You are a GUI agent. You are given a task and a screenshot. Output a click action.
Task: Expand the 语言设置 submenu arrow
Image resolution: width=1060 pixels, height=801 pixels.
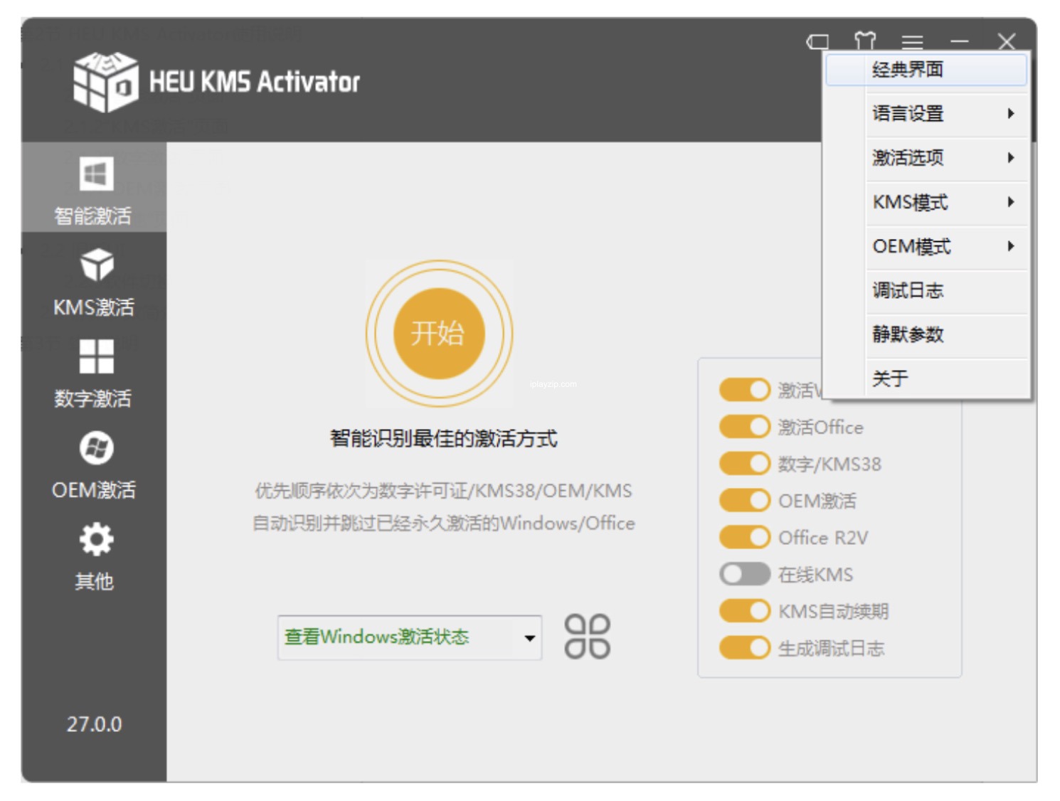coord(1010,114)
